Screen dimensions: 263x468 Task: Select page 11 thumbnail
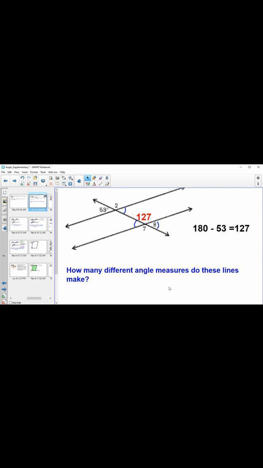tap(18, 247)
